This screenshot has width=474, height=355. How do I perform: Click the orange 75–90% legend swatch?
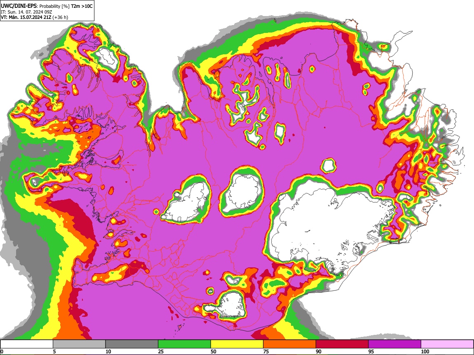point(290,344)
